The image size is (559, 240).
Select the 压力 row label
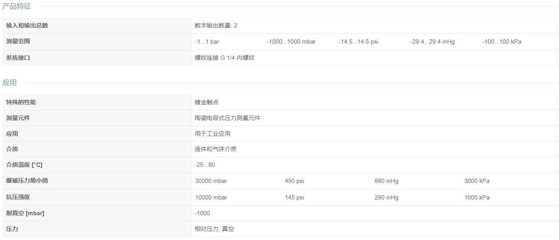point(12,229)
